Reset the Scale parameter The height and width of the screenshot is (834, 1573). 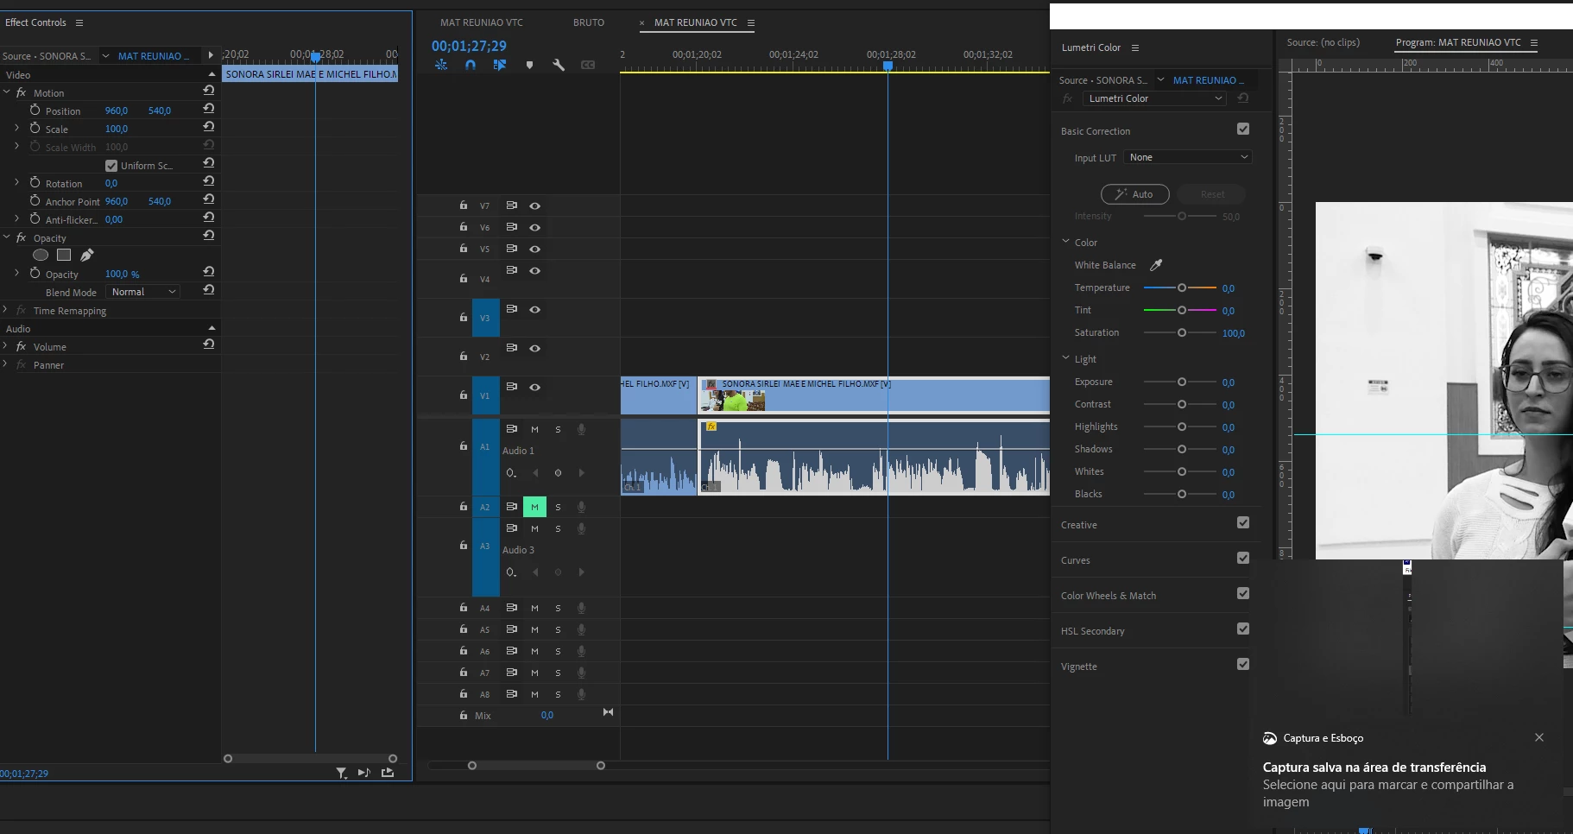click(208, 128)
